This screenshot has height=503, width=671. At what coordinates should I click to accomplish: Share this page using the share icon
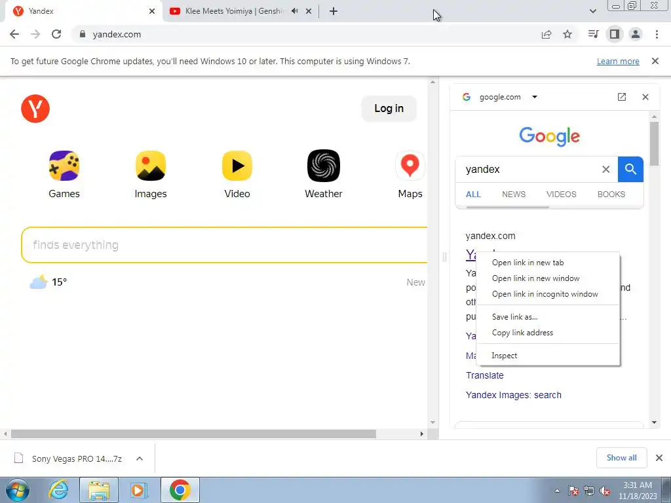pos(546,34)
